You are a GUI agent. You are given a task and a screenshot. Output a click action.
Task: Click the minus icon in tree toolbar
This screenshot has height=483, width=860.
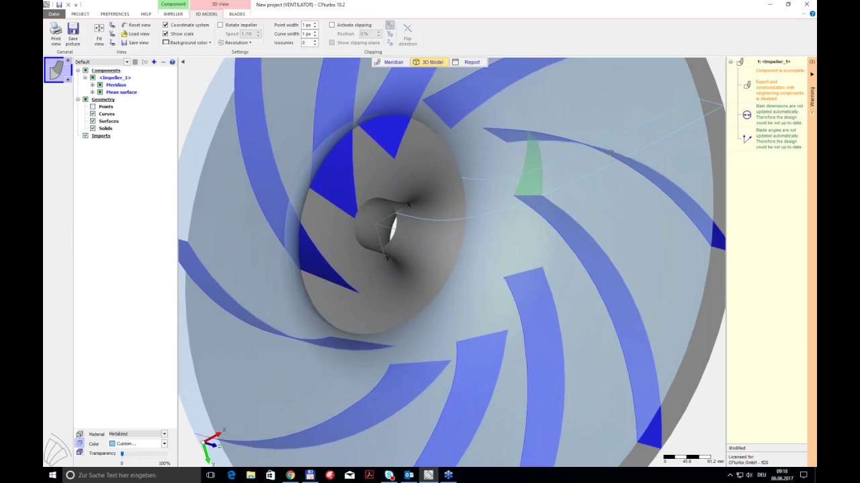pyautogui.click(x=163, y=62)
